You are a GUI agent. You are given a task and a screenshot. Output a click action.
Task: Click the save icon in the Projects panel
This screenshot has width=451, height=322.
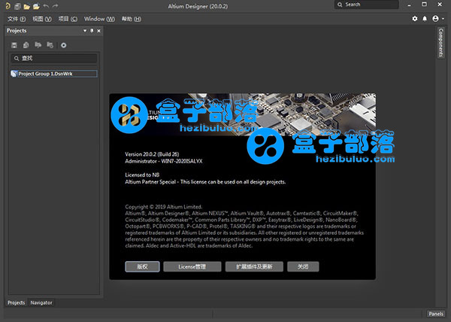[x=14, y=45]
